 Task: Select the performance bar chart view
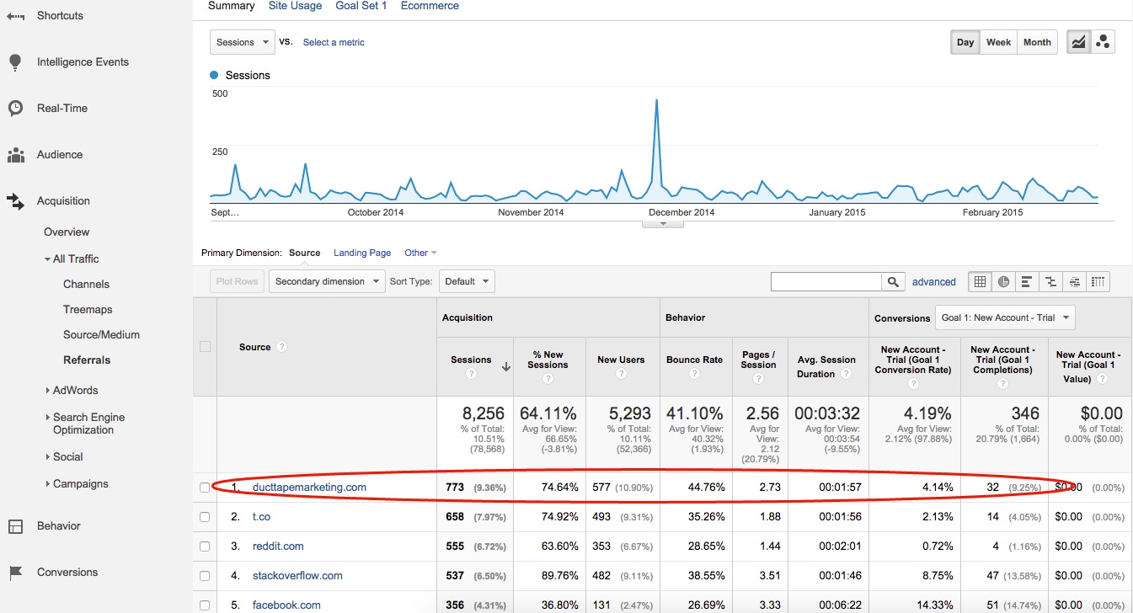tap(1027, 281)
